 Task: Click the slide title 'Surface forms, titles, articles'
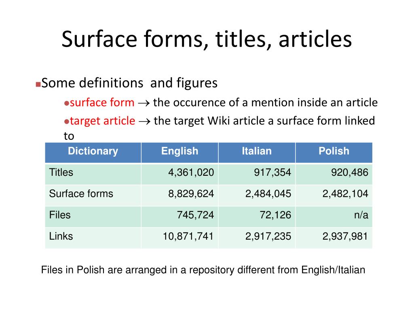click(x=207, y=39)
